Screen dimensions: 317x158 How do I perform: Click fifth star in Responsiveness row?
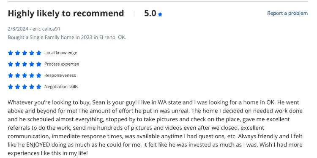[x=39, y=75]
